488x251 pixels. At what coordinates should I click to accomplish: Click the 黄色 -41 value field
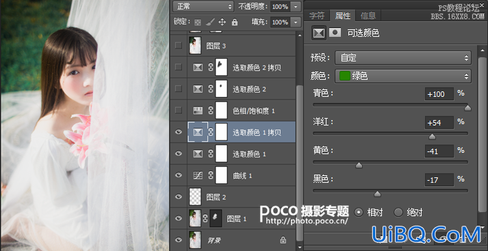coord(439,151)
